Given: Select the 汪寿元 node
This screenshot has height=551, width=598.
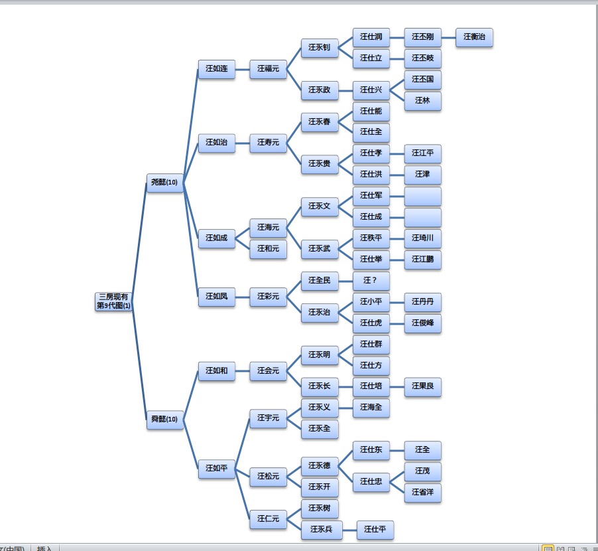Looking at the screenshot, I should [x=268, y=142].
